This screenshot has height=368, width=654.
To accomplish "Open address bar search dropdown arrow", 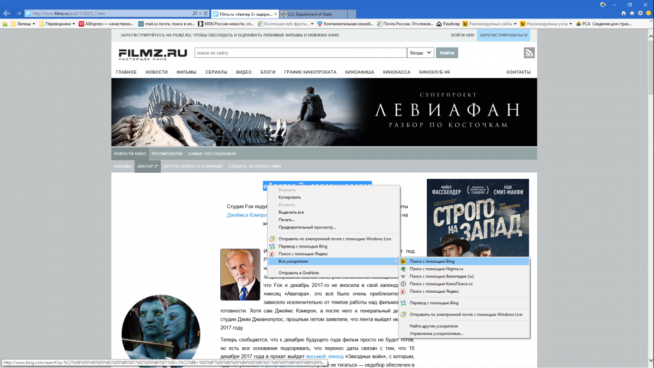I will 199,13.
